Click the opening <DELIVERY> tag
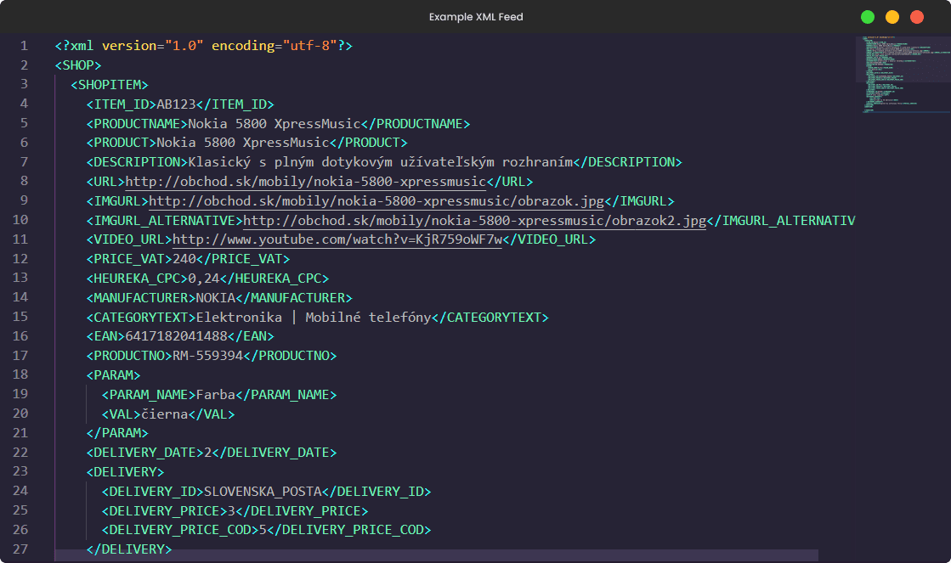This screenshot has height=563, width=951. pyautogui.click(x=125, y=472)
